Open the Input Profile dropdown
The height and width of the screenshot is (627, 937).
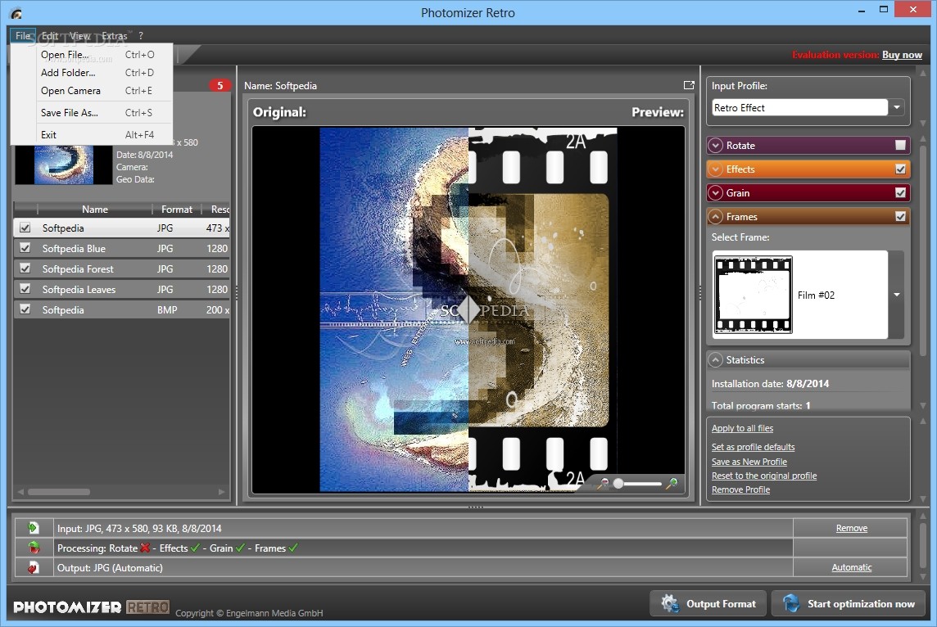tap(896, 107)
